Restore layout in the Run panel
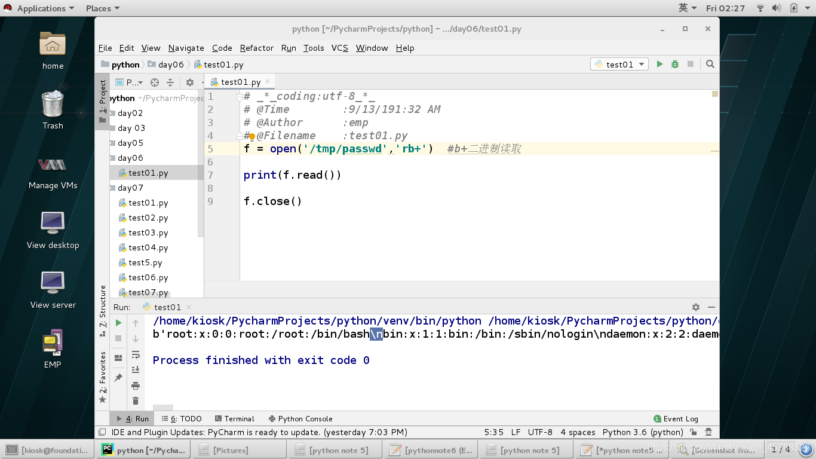This screenshot has height=459, width=816. coord(118,357)
